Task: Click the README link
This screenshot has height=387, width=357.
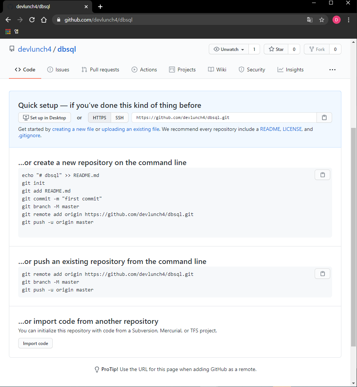Action: click(x=270, y=129)
